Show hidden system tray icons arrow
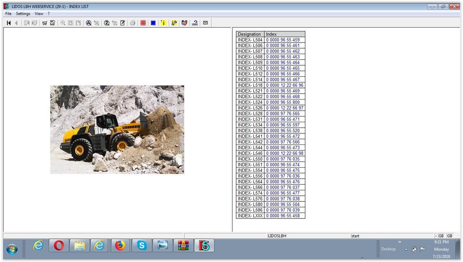The image size is (463, 262). point(406,249)
